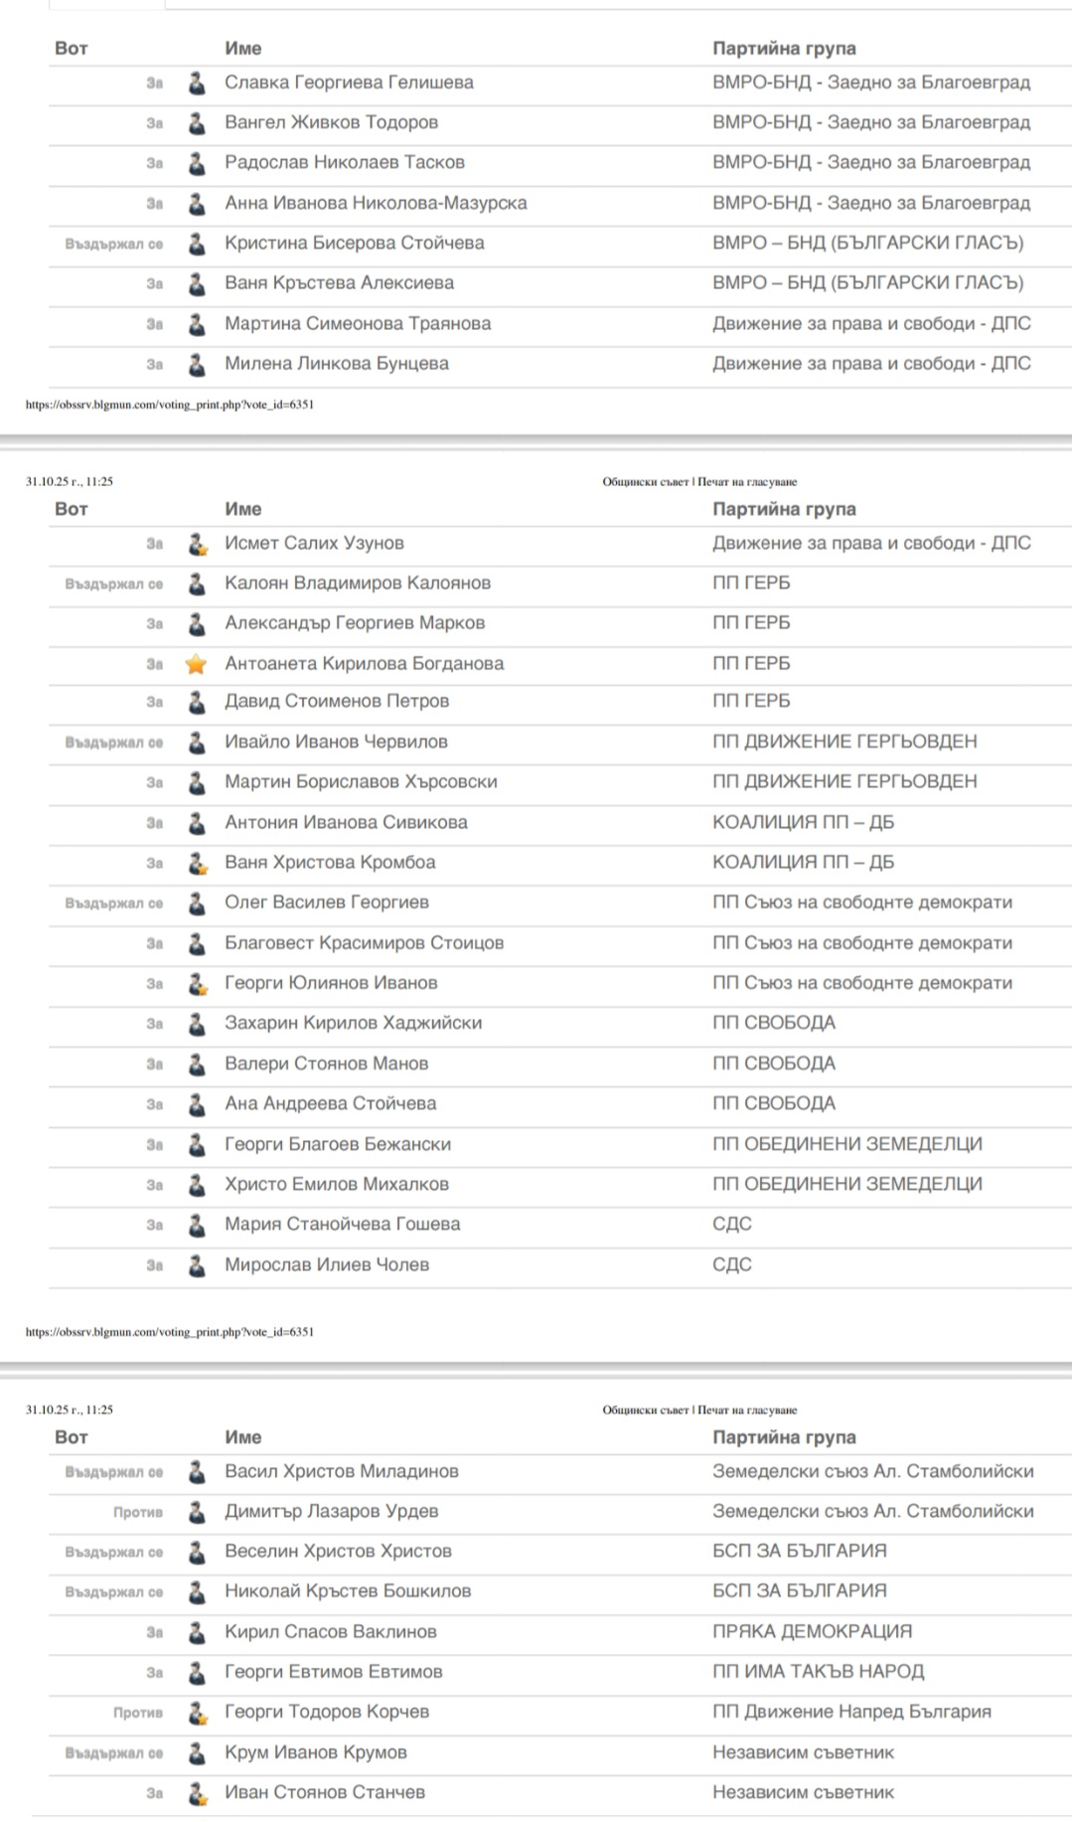This screenshot has width=1072, height=1822.
Task: Click the 'За' vote for Исмет Салих Узунов
Action: tap(154, 544)
